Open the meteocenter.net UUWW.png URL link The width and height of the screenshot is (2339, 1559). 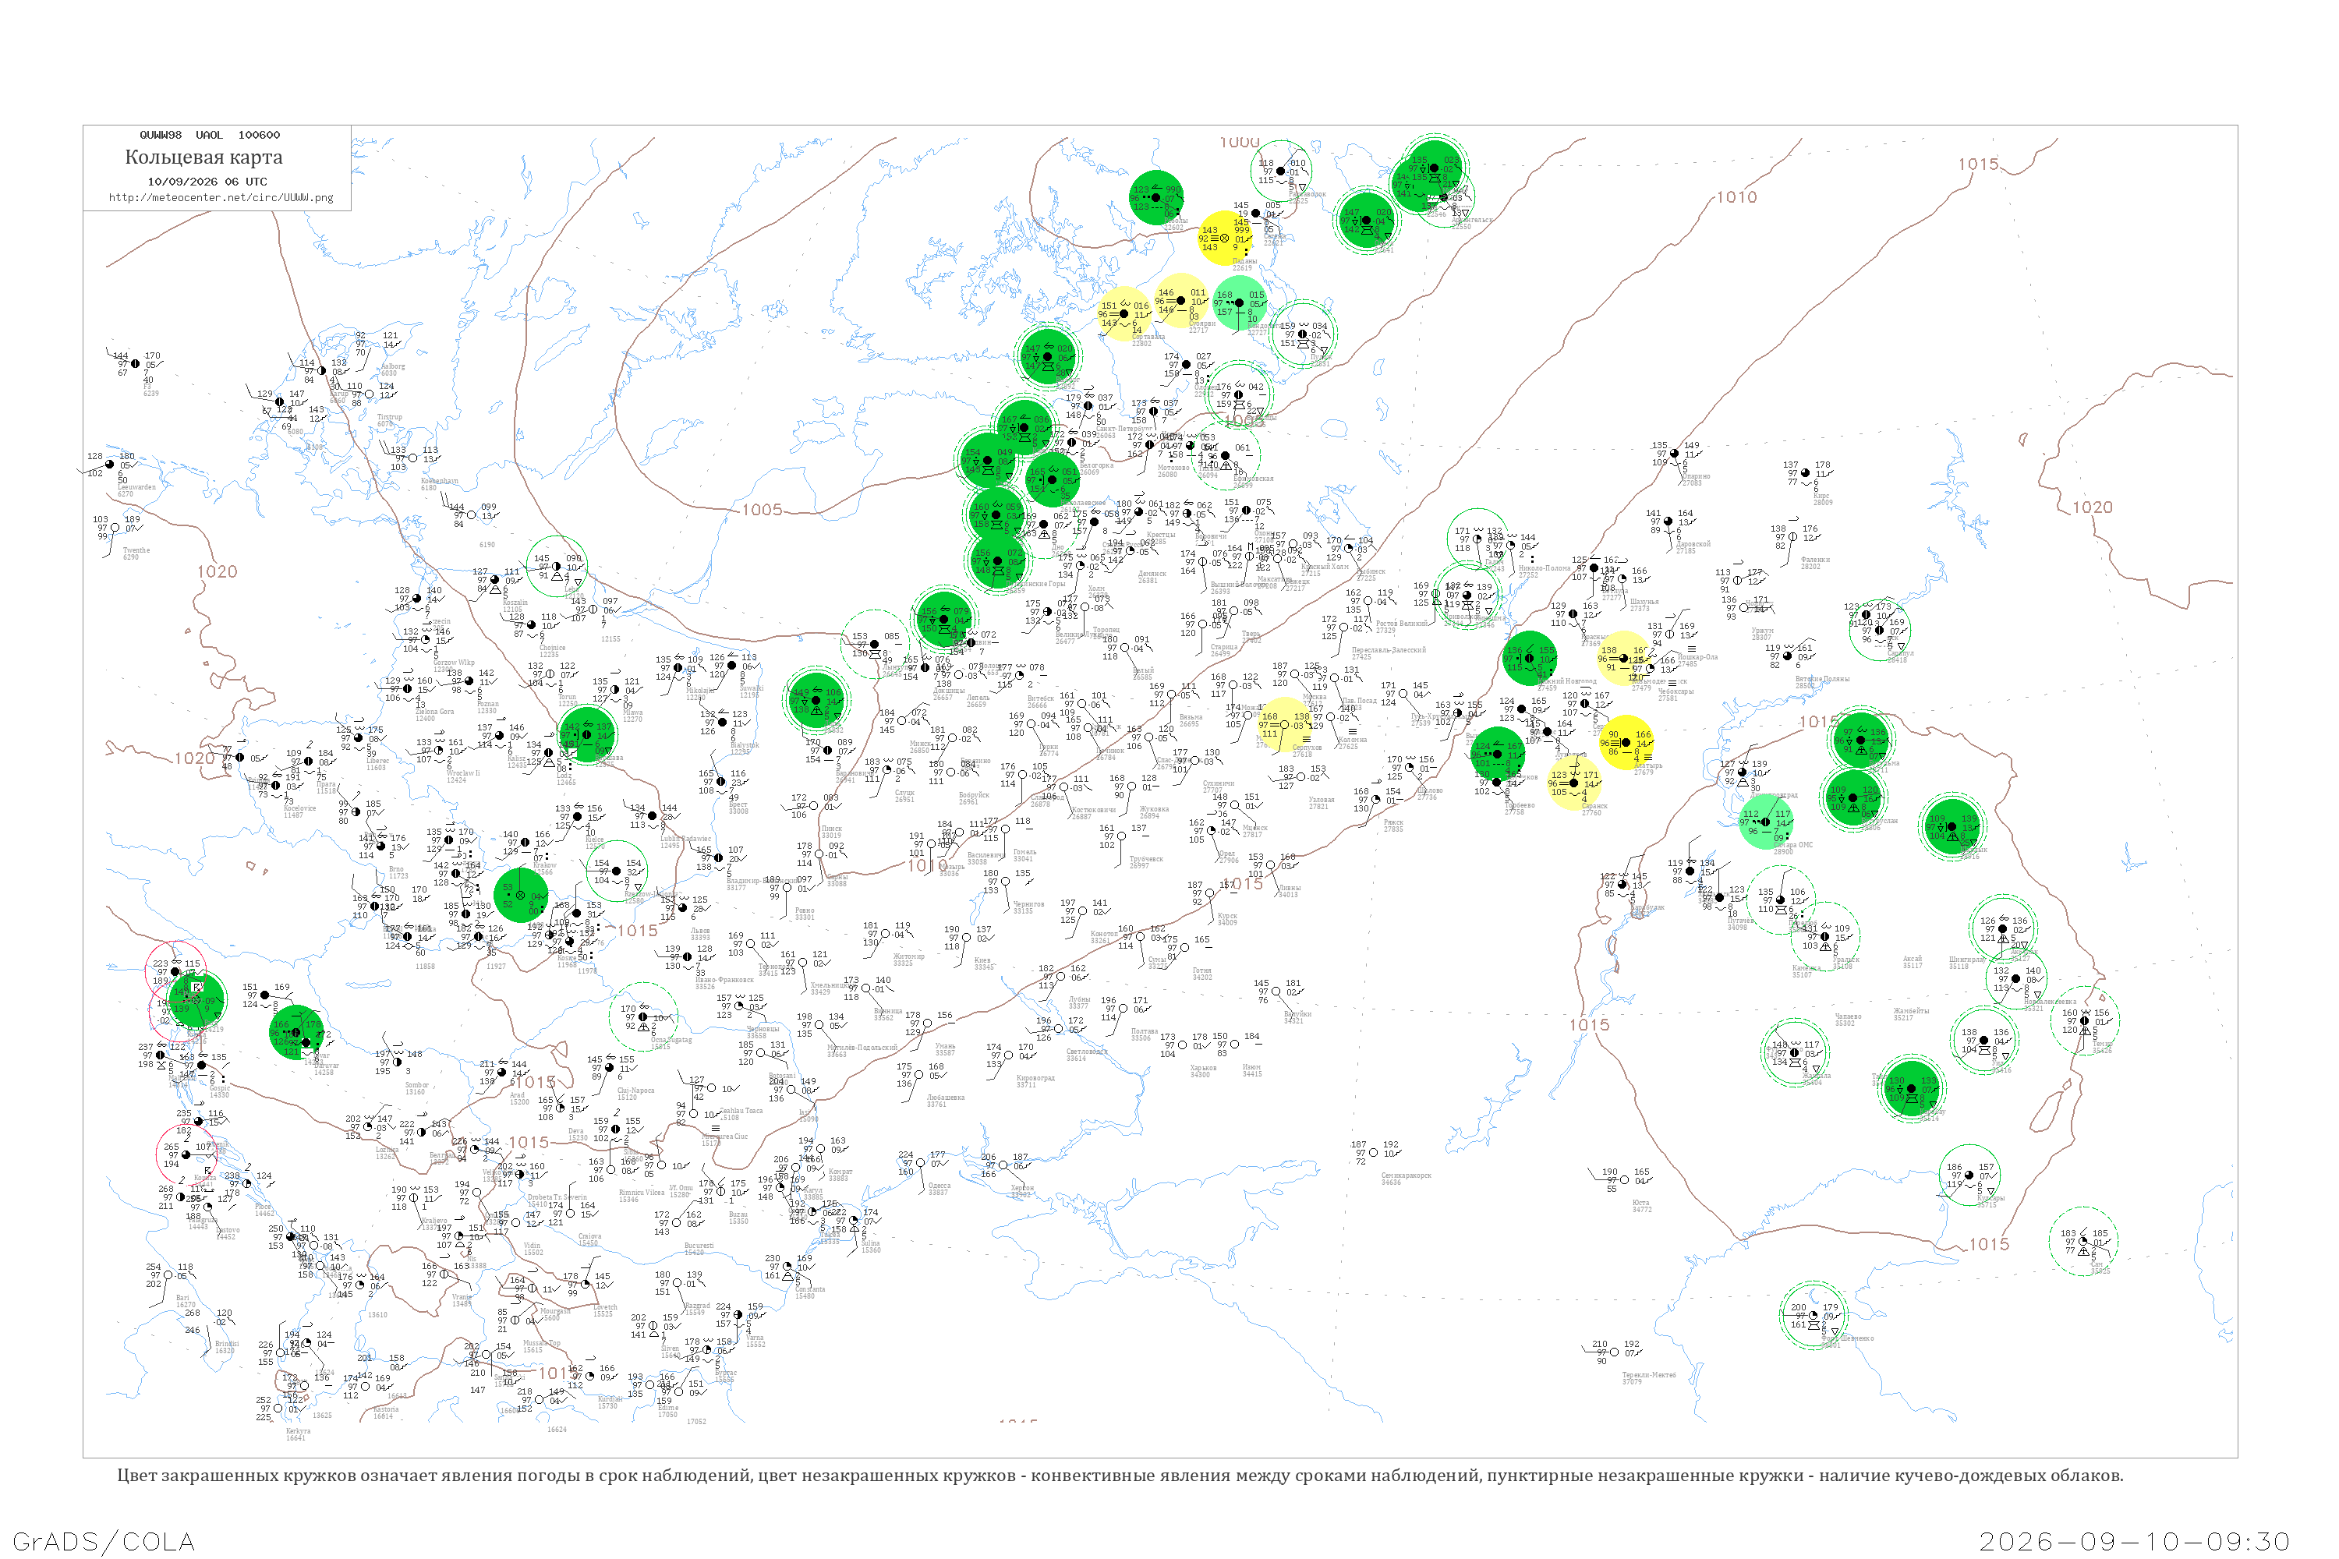click(221, 198)
